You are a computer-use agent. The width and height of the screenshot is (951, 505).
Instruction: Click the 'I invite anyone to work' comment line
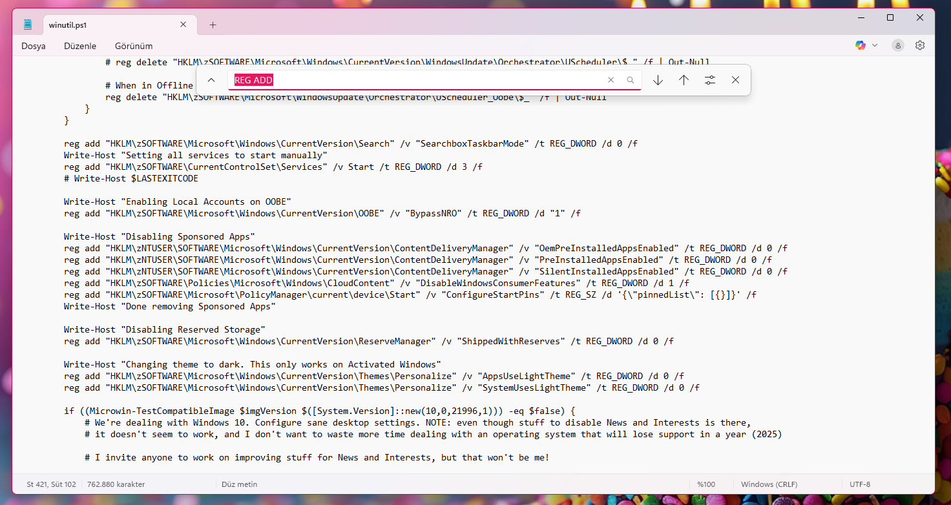317,457
